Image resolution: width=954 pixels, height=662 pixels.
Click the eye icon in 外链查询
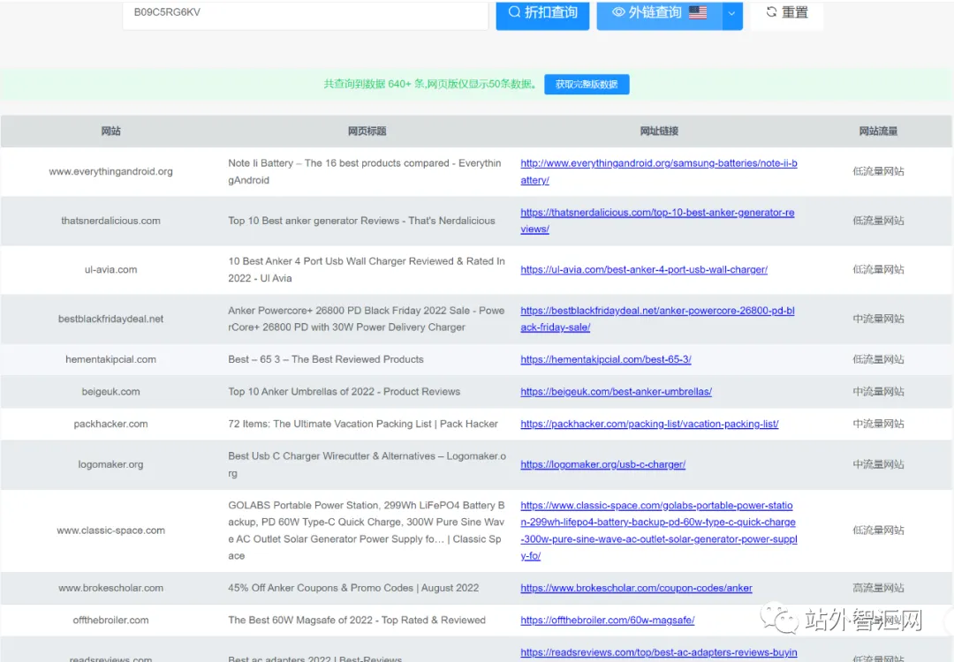[x=618, y=12]
